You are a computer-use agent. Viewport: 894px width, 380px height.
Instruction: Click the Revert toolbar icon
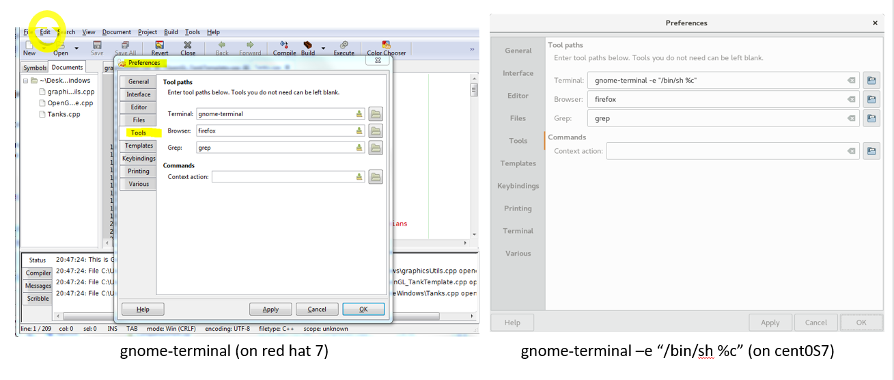[x=160, y=47]
